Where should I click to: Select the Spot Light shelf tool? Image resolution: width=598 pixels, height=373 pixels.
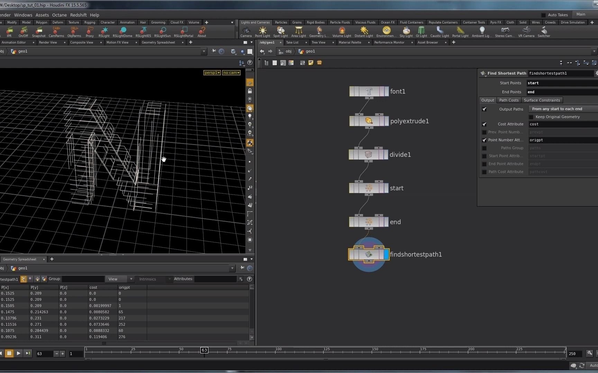(280, 32)
